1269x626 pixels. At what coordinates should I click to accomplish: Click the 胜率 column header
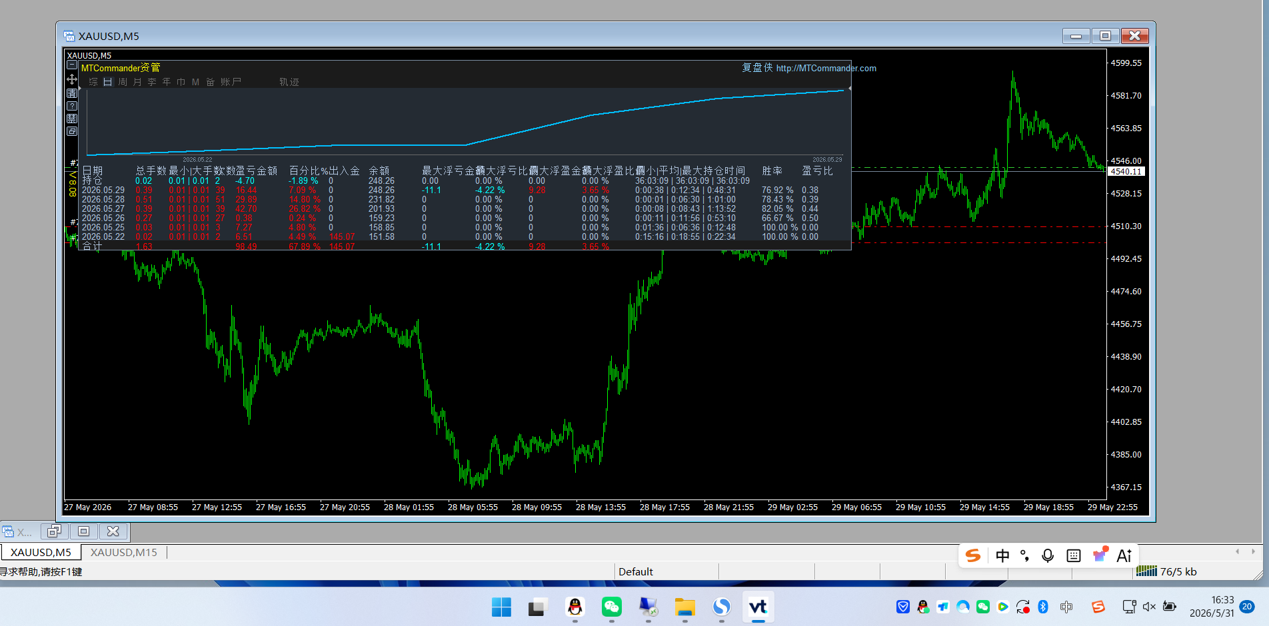(x=772, y=171)
